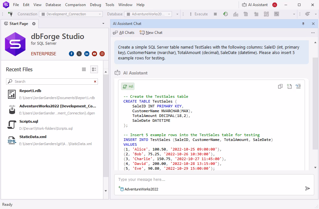
Task: Switch Recent Files to list view
Action: (x=84, y=69)
